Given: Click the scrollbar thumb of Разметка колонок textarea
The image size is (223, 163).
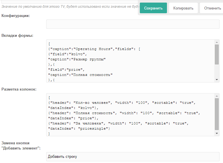Looking at the screenshot, I should pyautogui.click(x=217, y=114).
